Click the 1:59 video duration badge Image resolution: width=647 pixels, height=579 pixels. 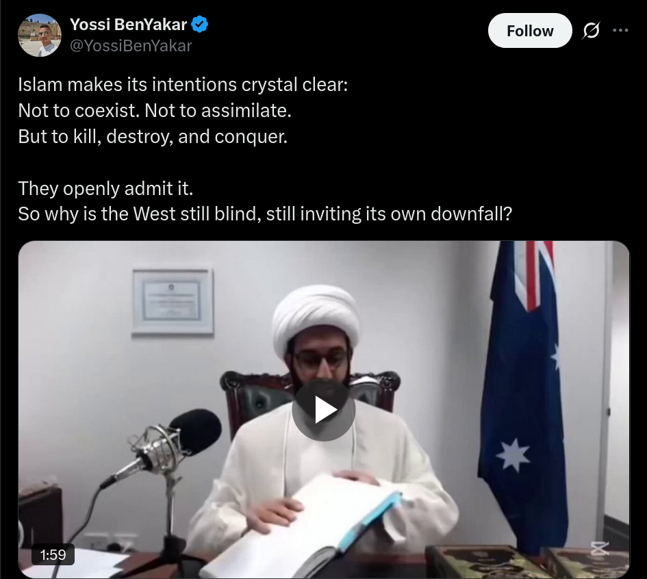[x=53, y=554]
